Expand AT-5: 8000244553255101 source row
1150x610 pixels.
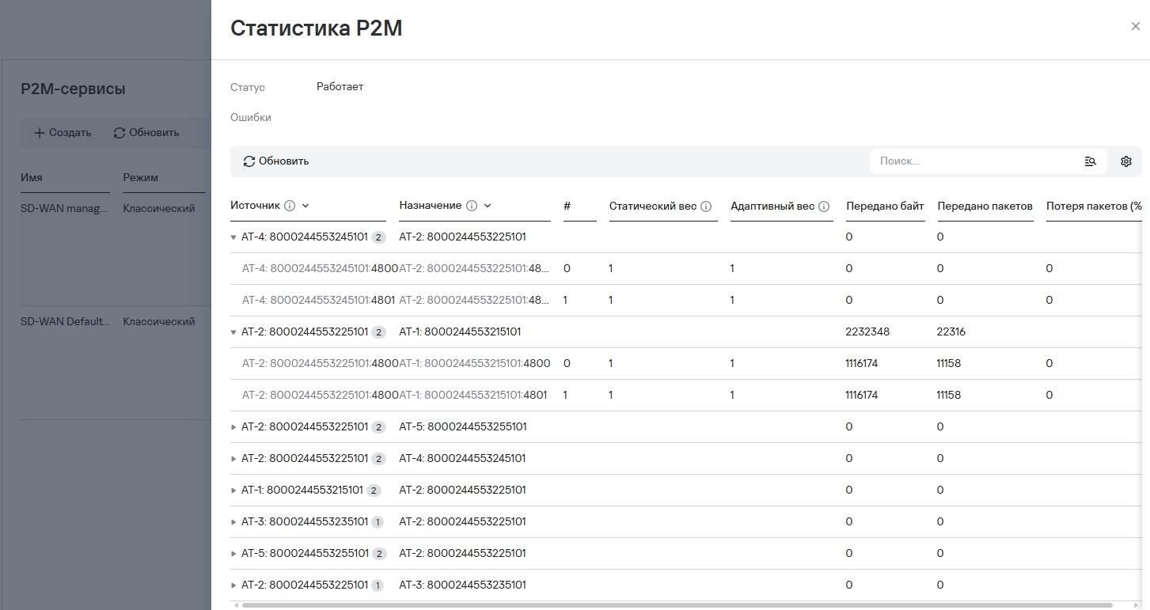(x=233, y=554)
